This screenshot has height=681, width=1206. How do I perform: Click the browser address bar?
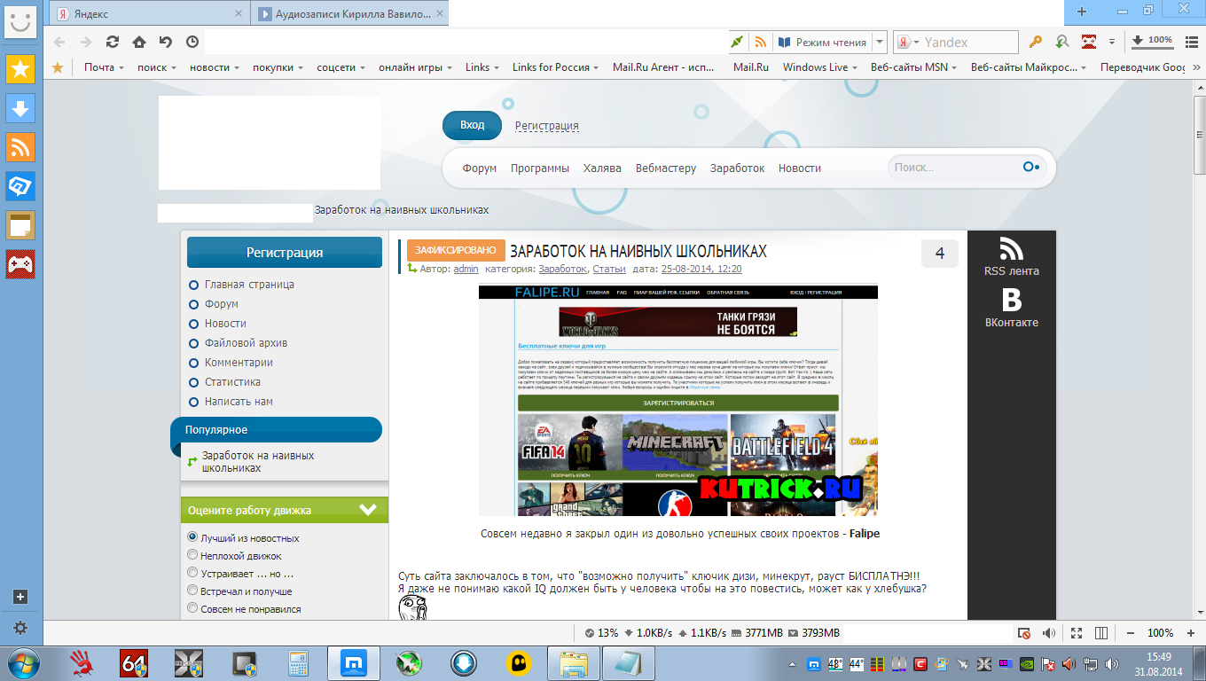pyautogui.click(x=466, y=42)
